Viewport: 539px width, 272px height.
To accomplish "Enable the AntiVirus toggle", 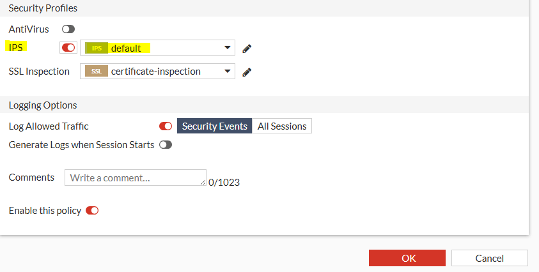I will (x=68, y=29).
